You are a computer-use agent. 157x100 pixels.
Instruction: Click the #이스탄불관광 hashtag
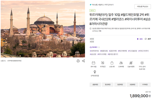point(132,51)
